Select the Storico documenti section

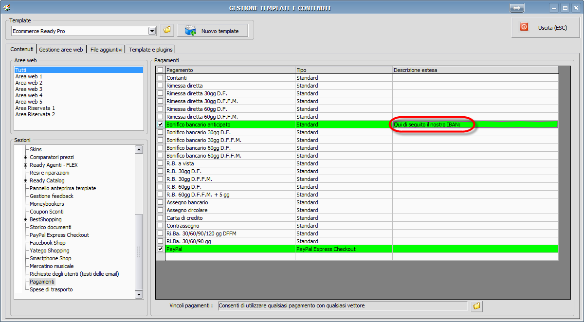coord(51,227)
